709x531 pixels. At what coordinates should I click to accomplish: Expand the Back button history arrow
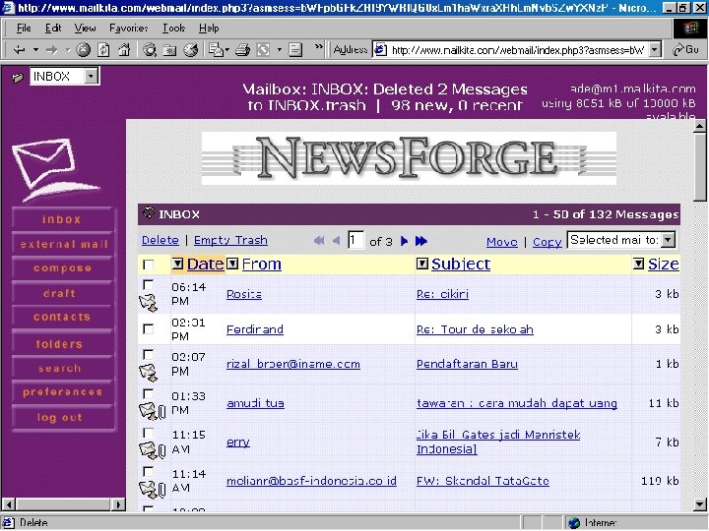(35, 50)
